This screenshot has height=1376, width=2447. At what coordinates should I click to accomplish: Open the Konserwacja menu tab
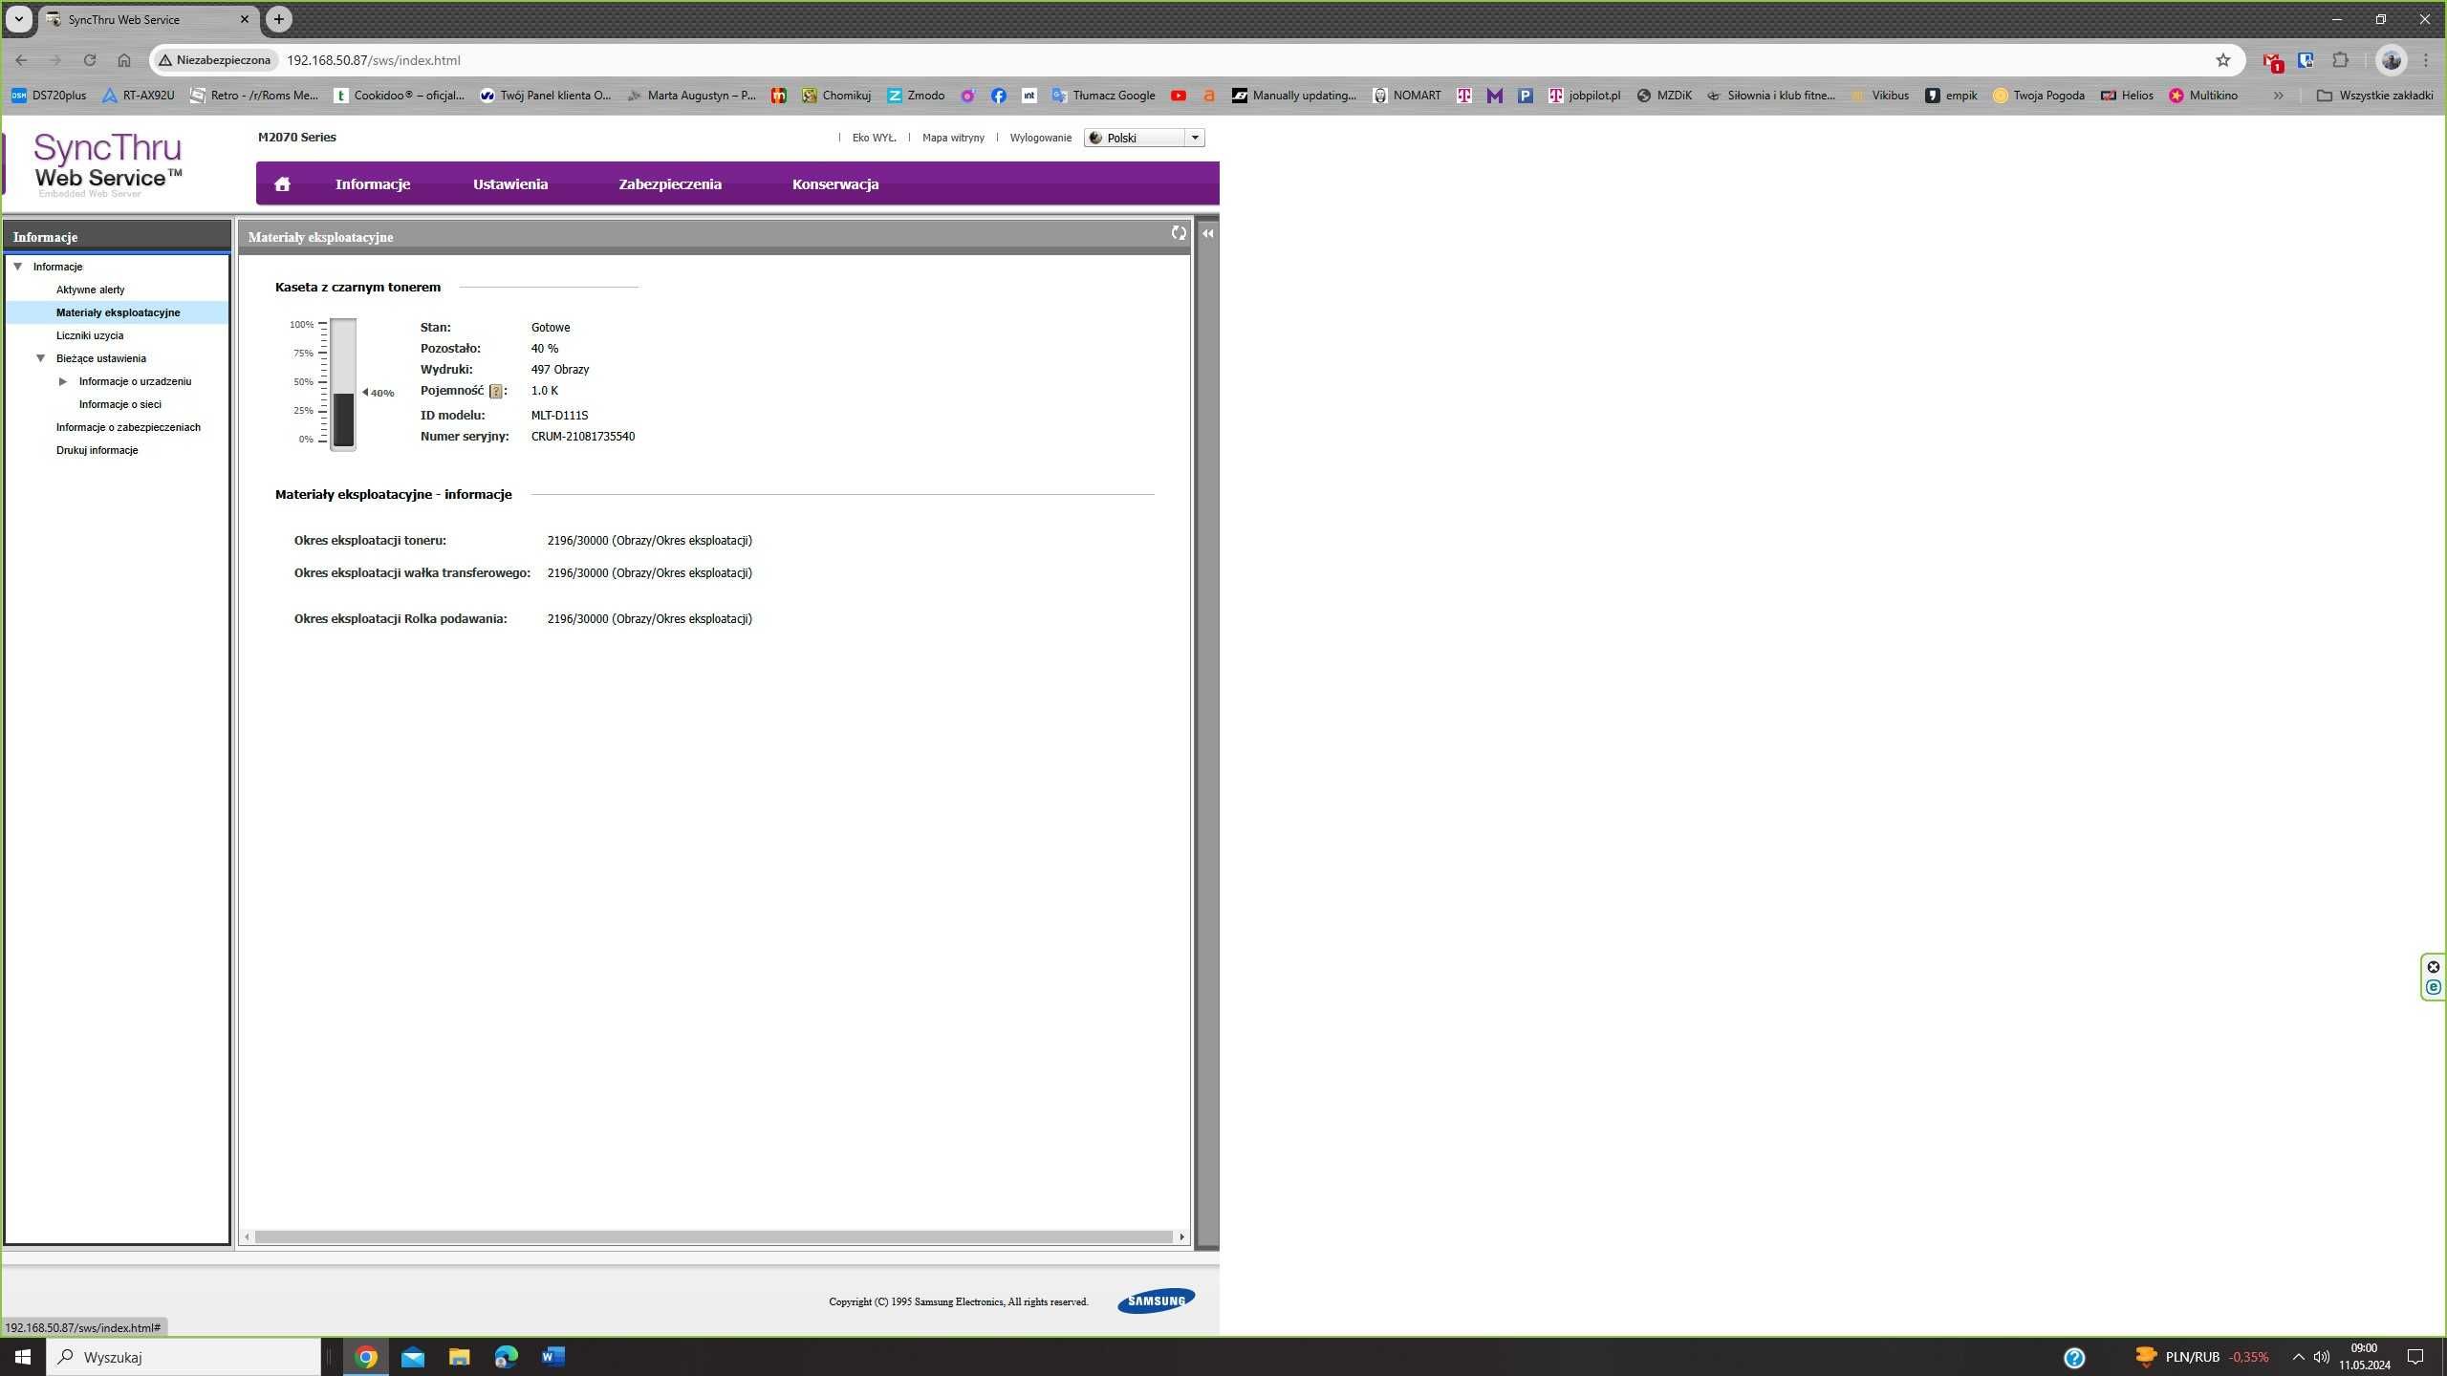tap(835, 184)
